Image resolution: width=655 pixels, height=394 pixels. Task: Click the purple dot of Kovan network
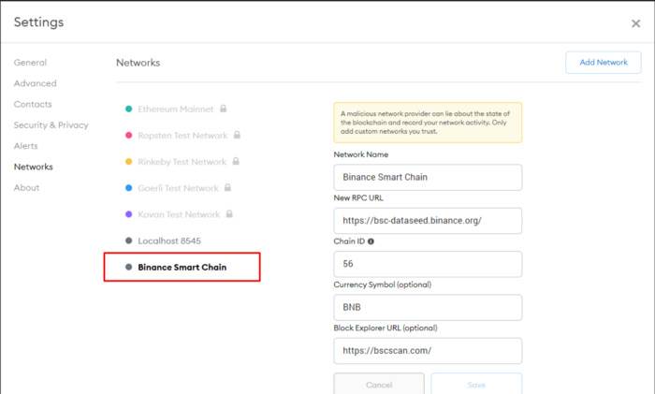tap(129, 214)
